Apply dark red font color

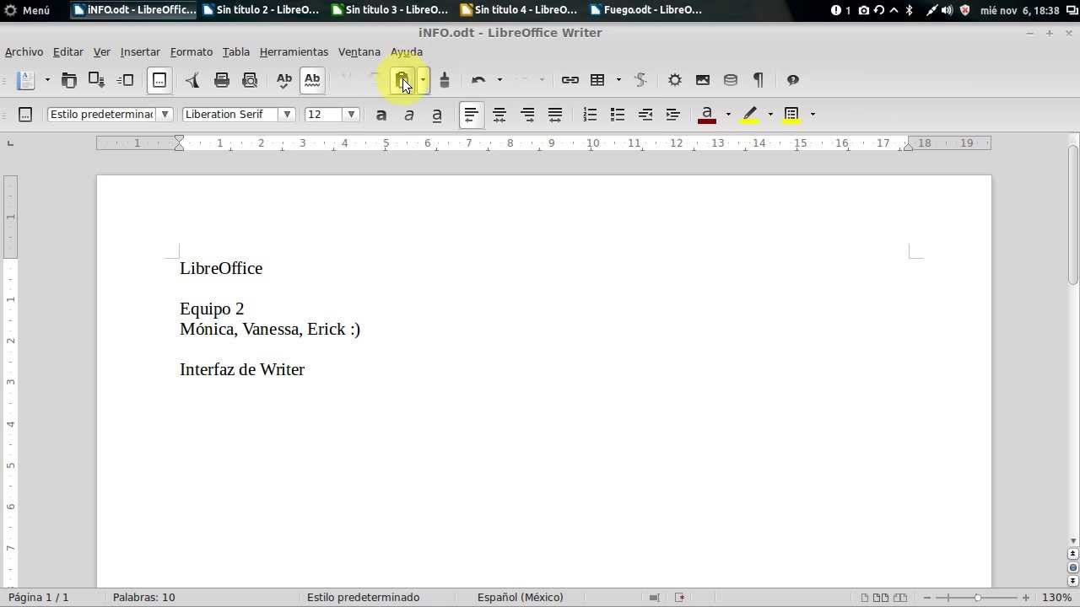click(707, 115)
